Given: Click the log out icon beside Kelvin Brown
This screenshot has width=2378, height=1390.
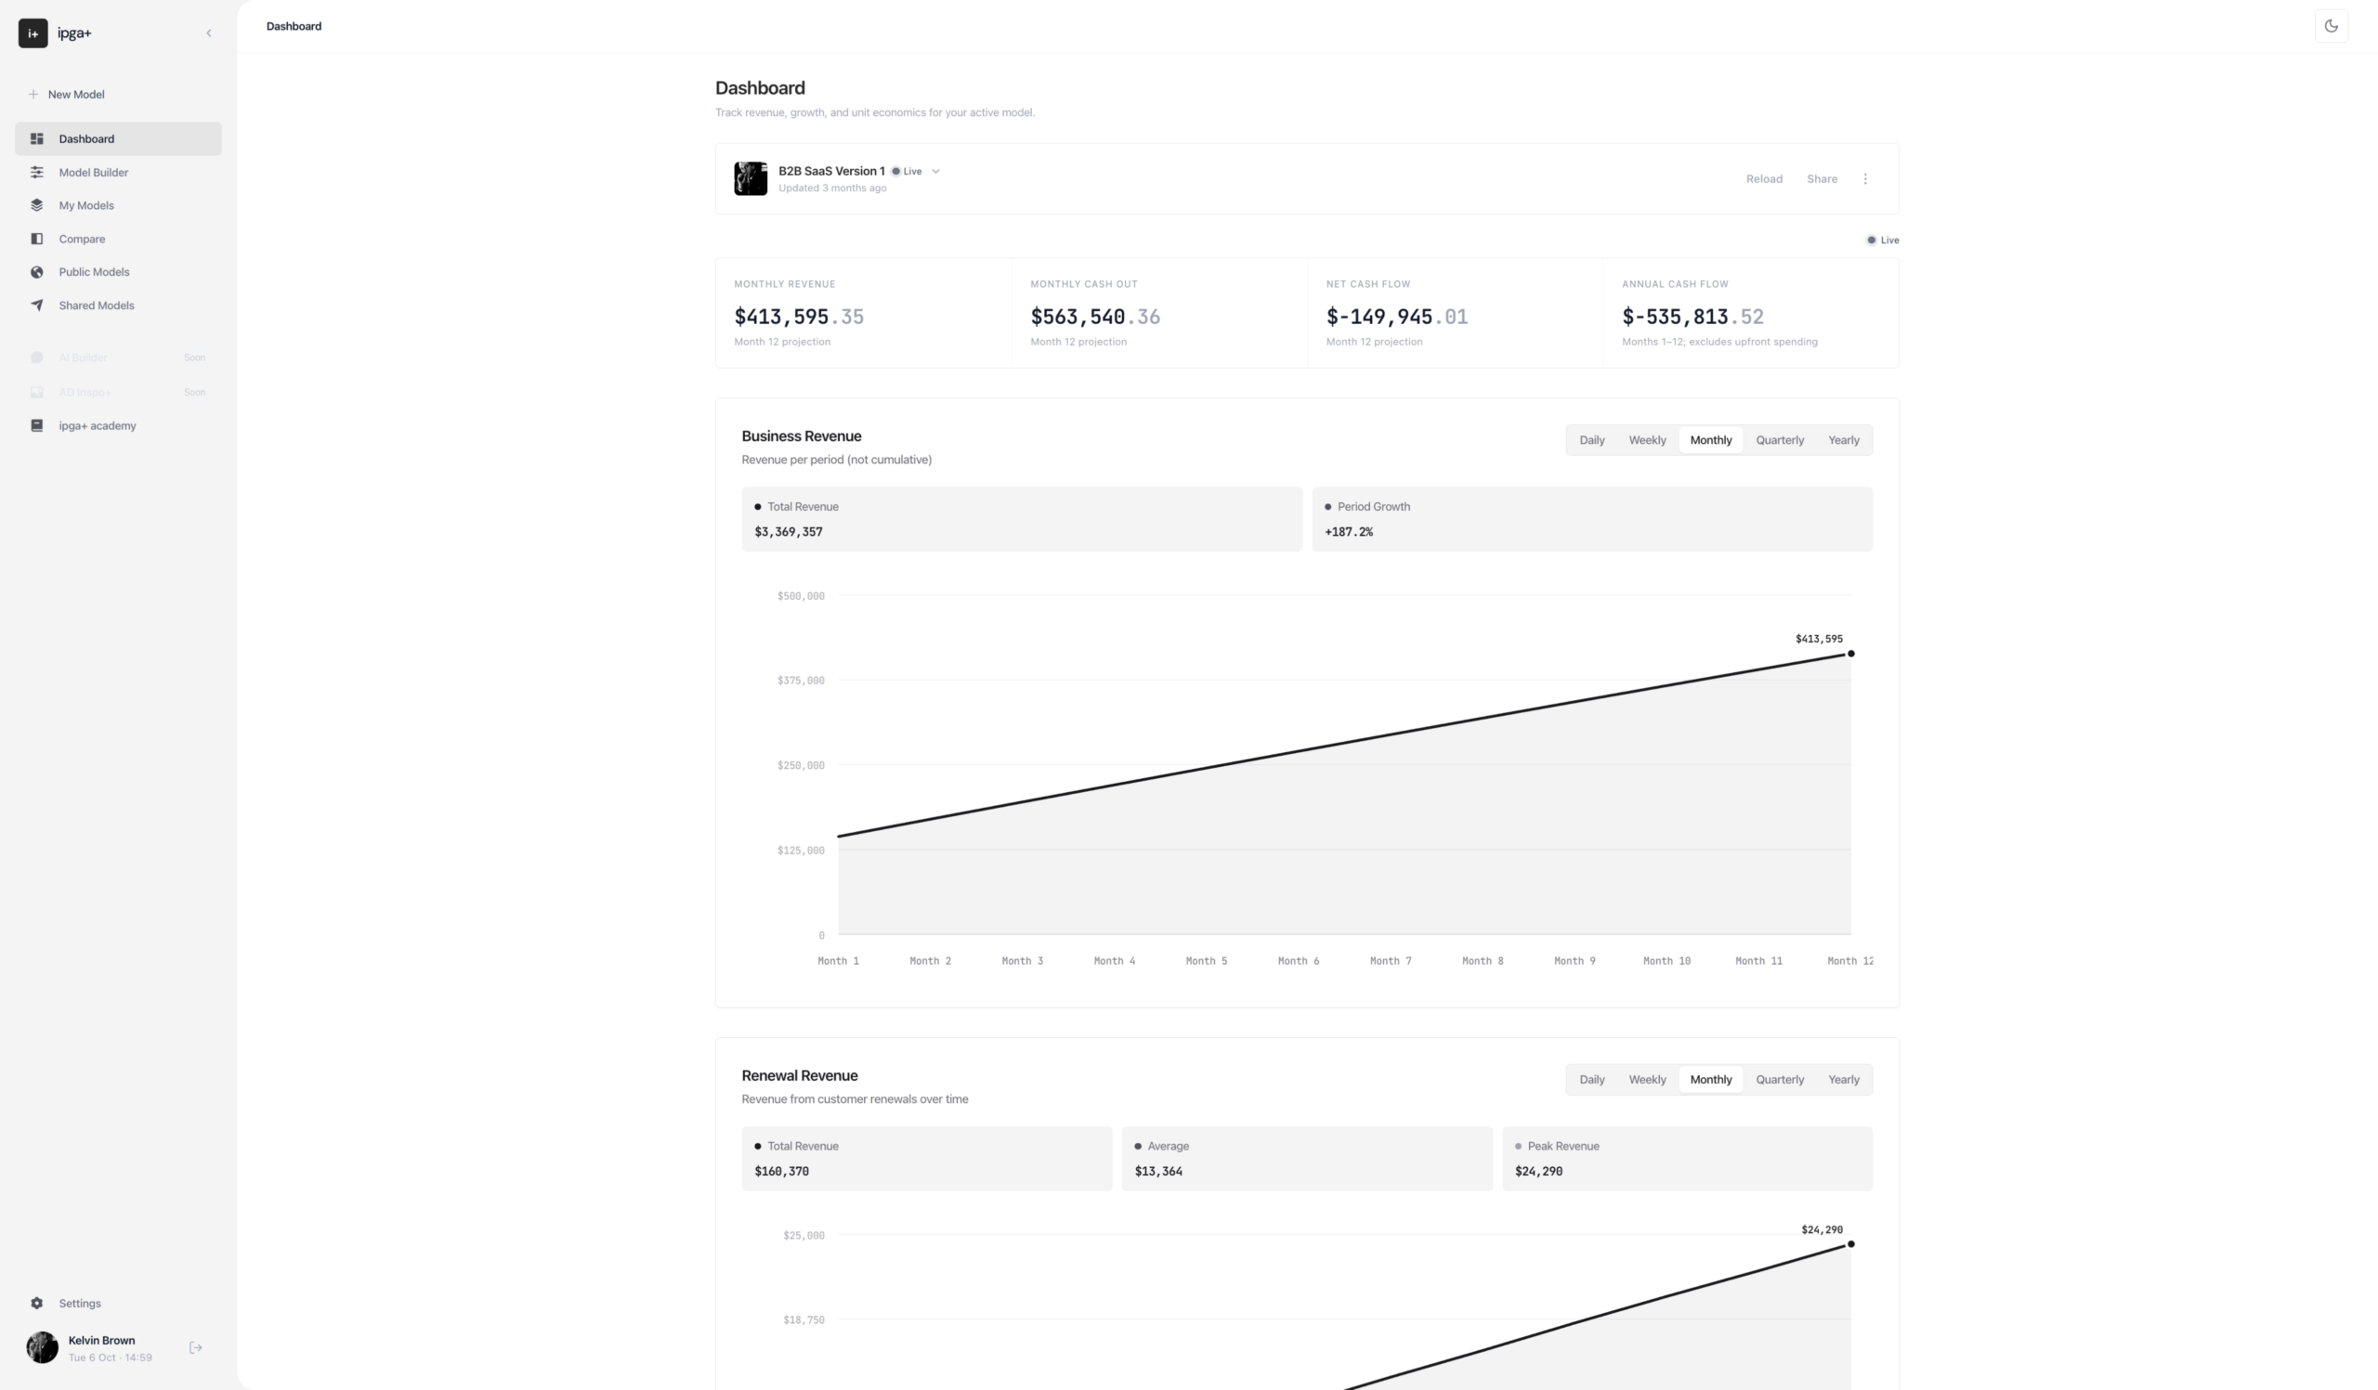Looking at the screenshot, I should (x=195, y=1347).
